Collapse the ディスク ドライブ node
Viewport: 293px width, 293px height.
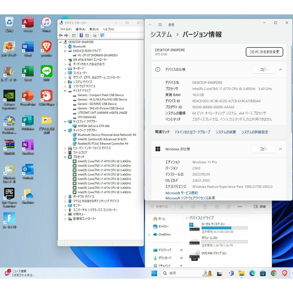pyautogui.click(x=65, y=91)
